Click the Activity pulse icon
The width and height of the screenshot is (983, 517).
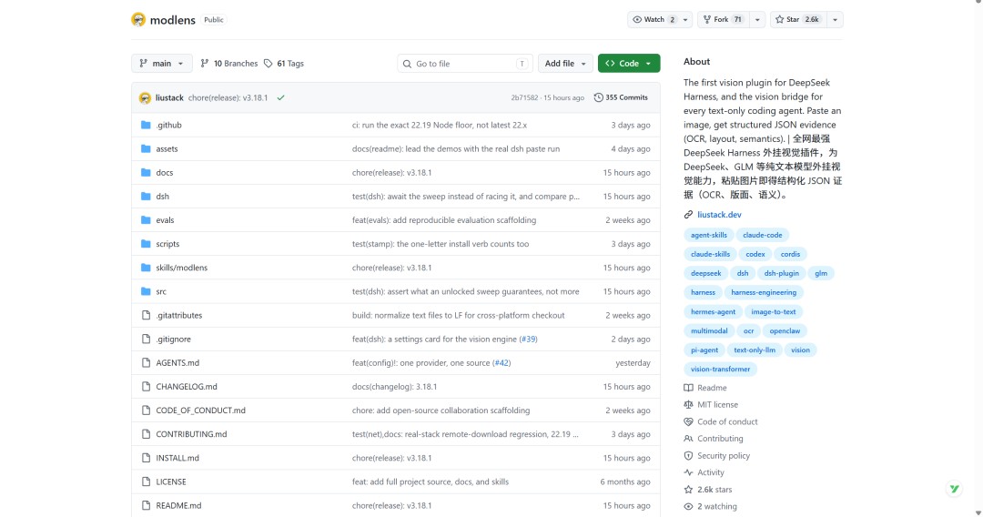[688, 472]
